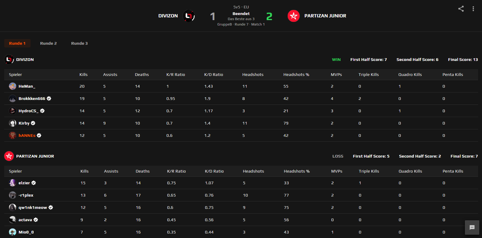Open the three-dot more options menu
Image resolution: width=482 pixels, height=238 pixels.
coord(474,8)
